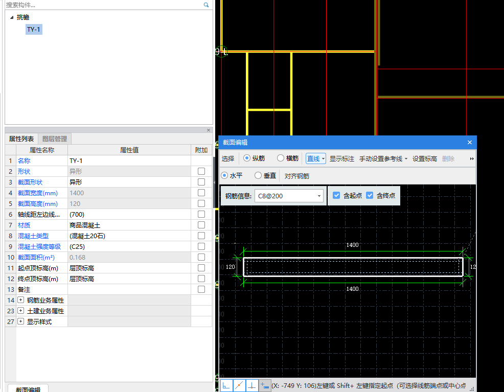Tick 附加 checkbox for 混凝土强度等级 row
The height and width of the screenshot is (392, 504).
point(201,246)
